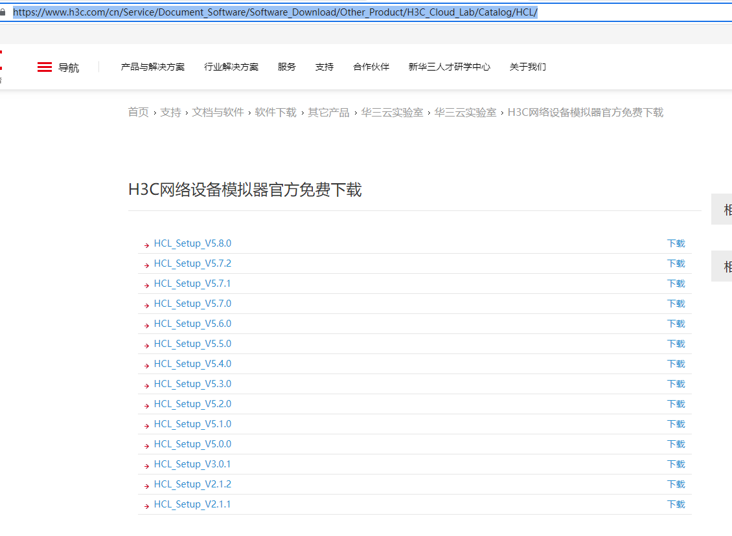Image resolution: width=732 pixels, height=536 pixels.
Task: Open 行业解决方案 menu
Action: pyautogui.click(x=231, y=67)
